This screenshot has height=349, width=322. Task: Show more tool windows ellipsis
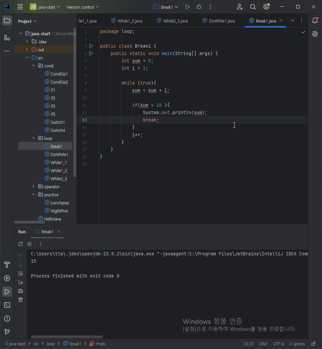pos(7,51)
